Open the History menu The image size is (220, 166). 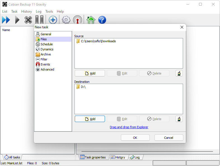tap(27, 11)
